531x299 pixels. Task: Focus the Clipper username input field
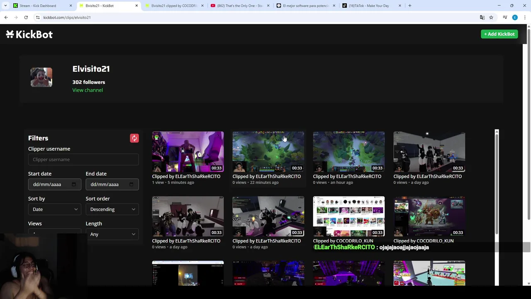pyautogui.click(x=83, y=159)
